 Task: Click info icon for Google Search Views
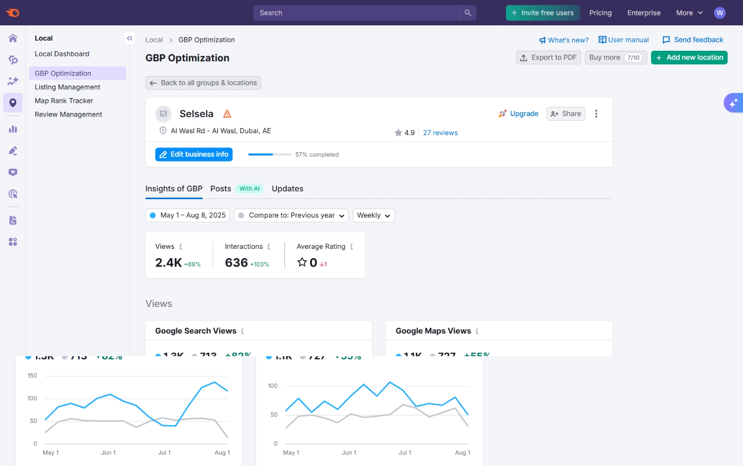pos(242,331)
